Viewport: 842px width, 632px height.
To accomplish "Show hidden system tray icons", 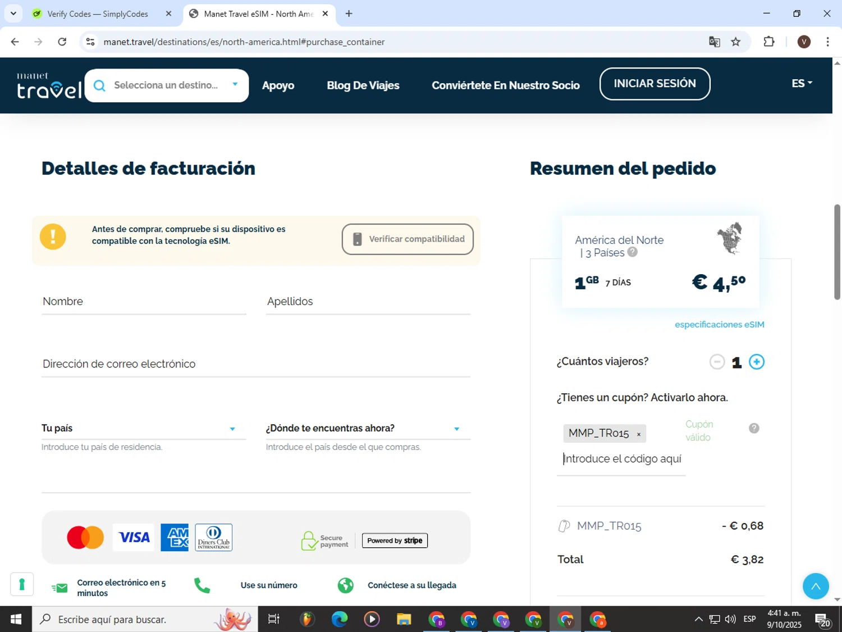I will click(x=698, y=619).
